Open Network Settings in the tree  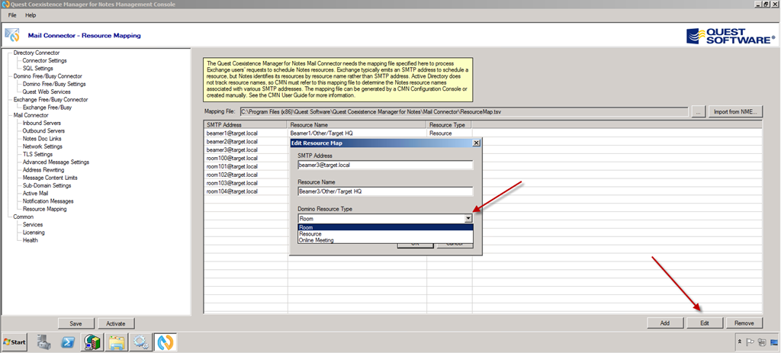pyautogui.click(x=43, y=146)
